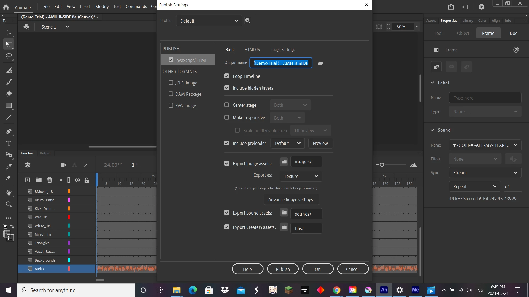
Task: Open the Profile Default dropdown
Action: 209,21
